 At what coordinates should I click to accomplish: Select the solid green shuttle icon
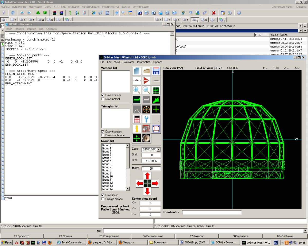coord(156,100)
